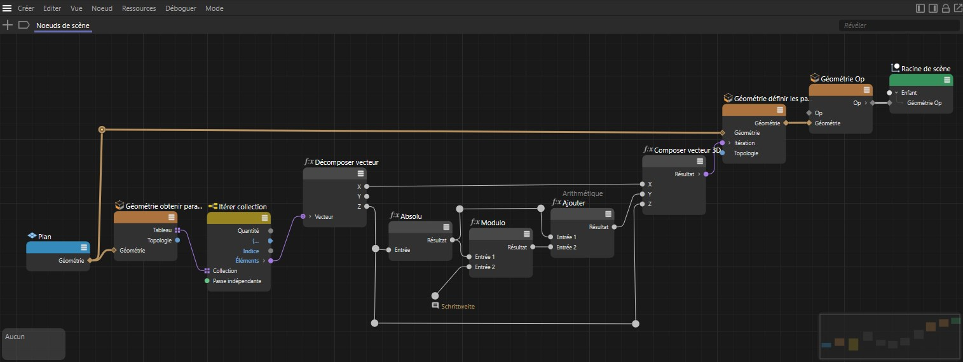Open the Déboguer menu
Image resolution: width=963 pixels, height=362 pixels.
coord(181,8)
